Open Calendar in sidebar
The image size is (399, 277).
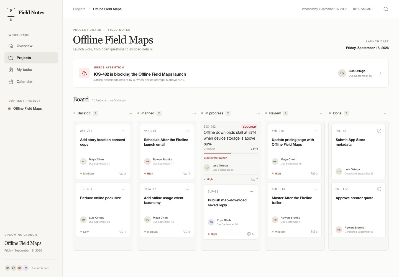31,82
